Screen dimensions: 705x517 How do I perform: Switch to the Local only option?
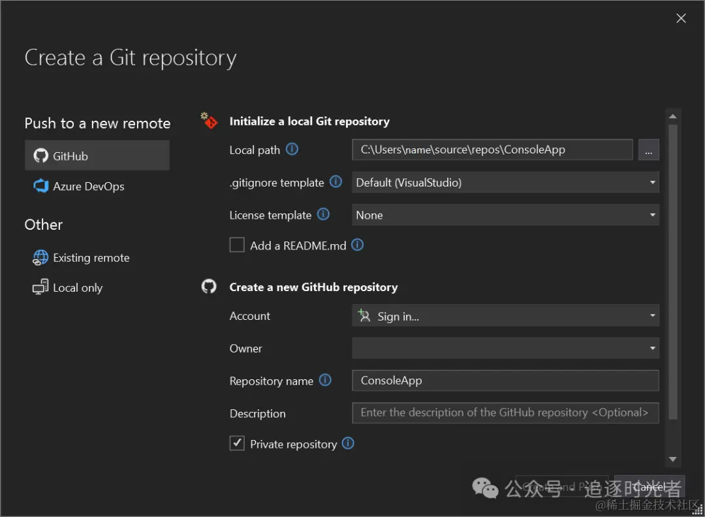(77, 288)
